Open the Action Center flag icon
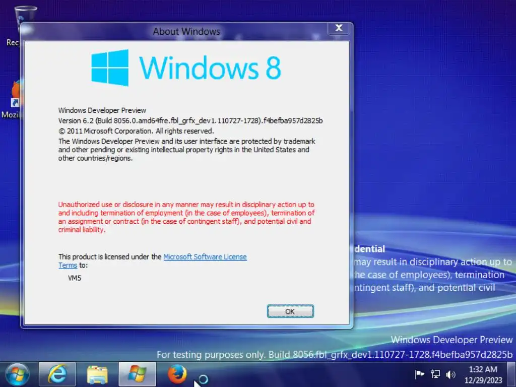The height and width of the screenshot is (387, 516). point(420,374)
